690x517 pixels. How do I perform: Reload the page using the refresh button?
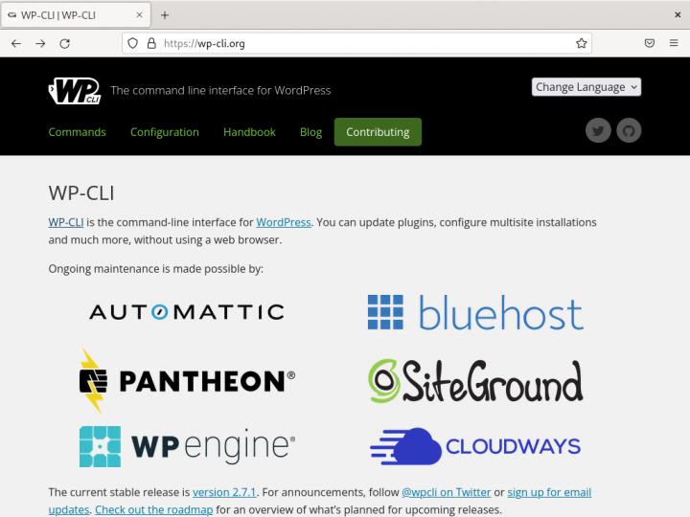pyautogui.click(x=65, y=43)
